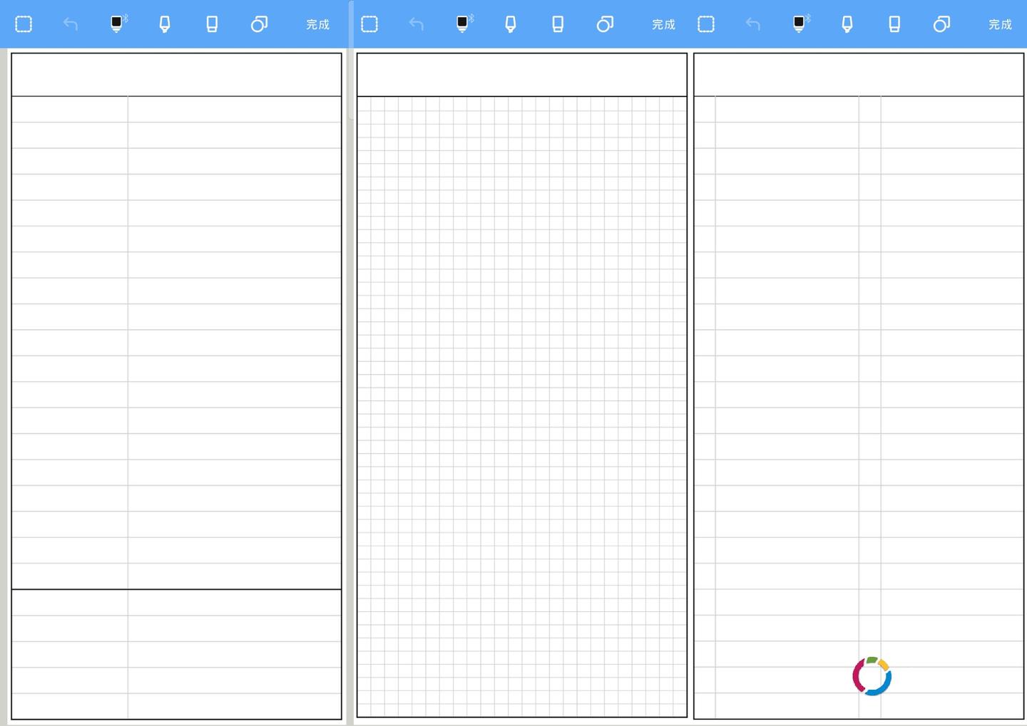Tap 完成 above the grid-paper panel
This screenshot has width=1027, height=726.
(x=664, y=24)
